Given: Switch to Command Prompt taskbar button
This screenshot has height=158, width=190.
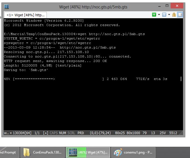Looking at the screenshot, I should pos(10,152).
